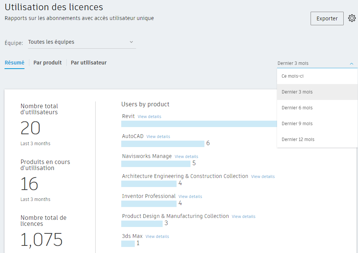Click the Product Design & Manufacturing Collection bar
Viewport: 358px width, 253px height.
tap(142, 224)
